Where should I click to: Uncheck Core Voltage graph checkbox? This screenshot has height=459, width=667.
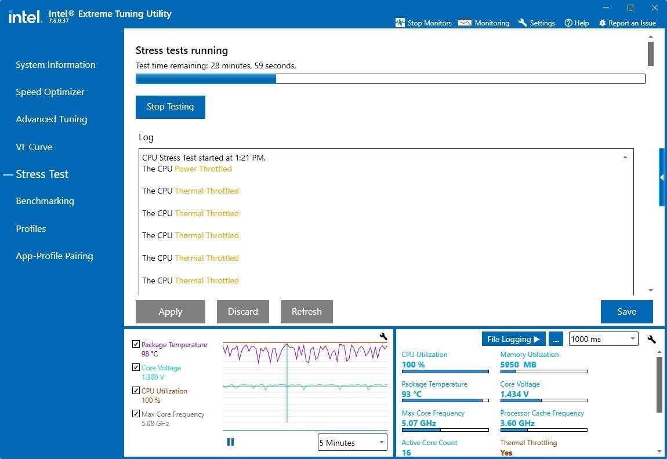pyautogui.click(x=136, y=367)
